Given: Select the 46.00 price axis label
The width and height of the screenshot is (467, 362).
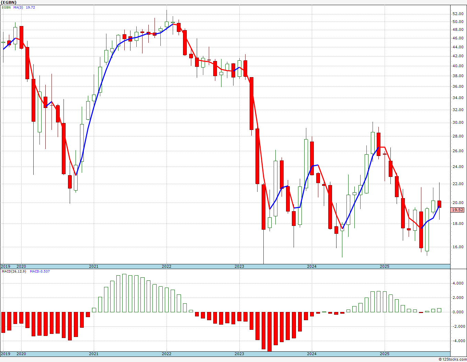Looking at the screenshot, I should 458,38.
